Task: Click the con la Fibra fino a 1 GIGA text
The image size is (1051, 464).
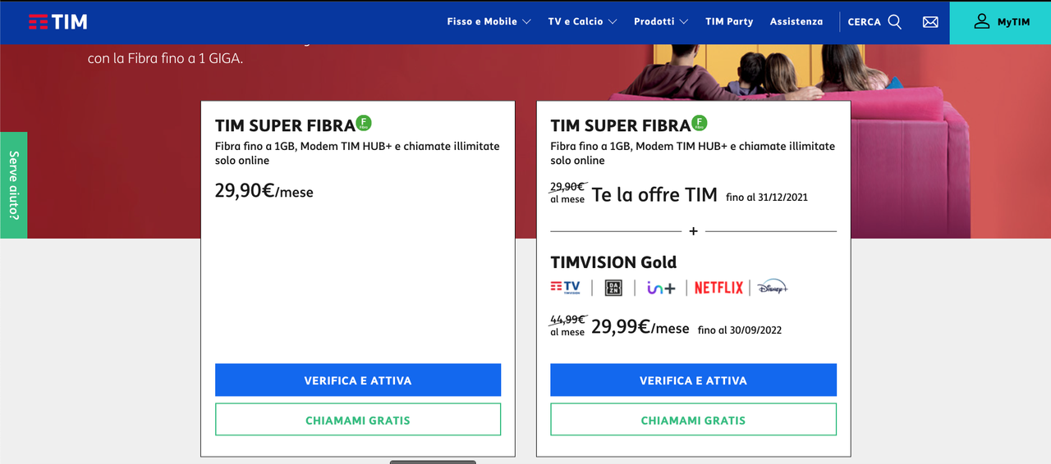Action: pos(165,59)
